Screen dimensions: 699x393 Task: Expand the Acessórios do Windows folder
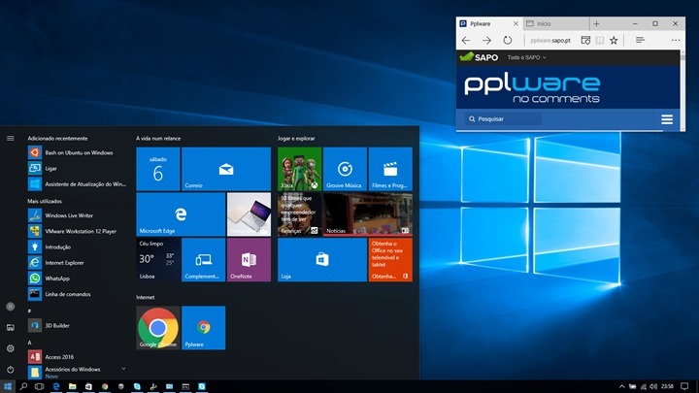click(77, 372)
